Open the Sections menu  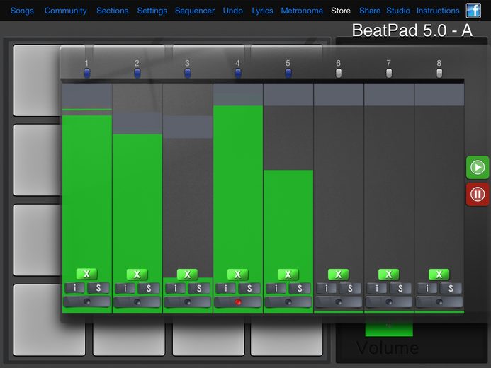113,11
